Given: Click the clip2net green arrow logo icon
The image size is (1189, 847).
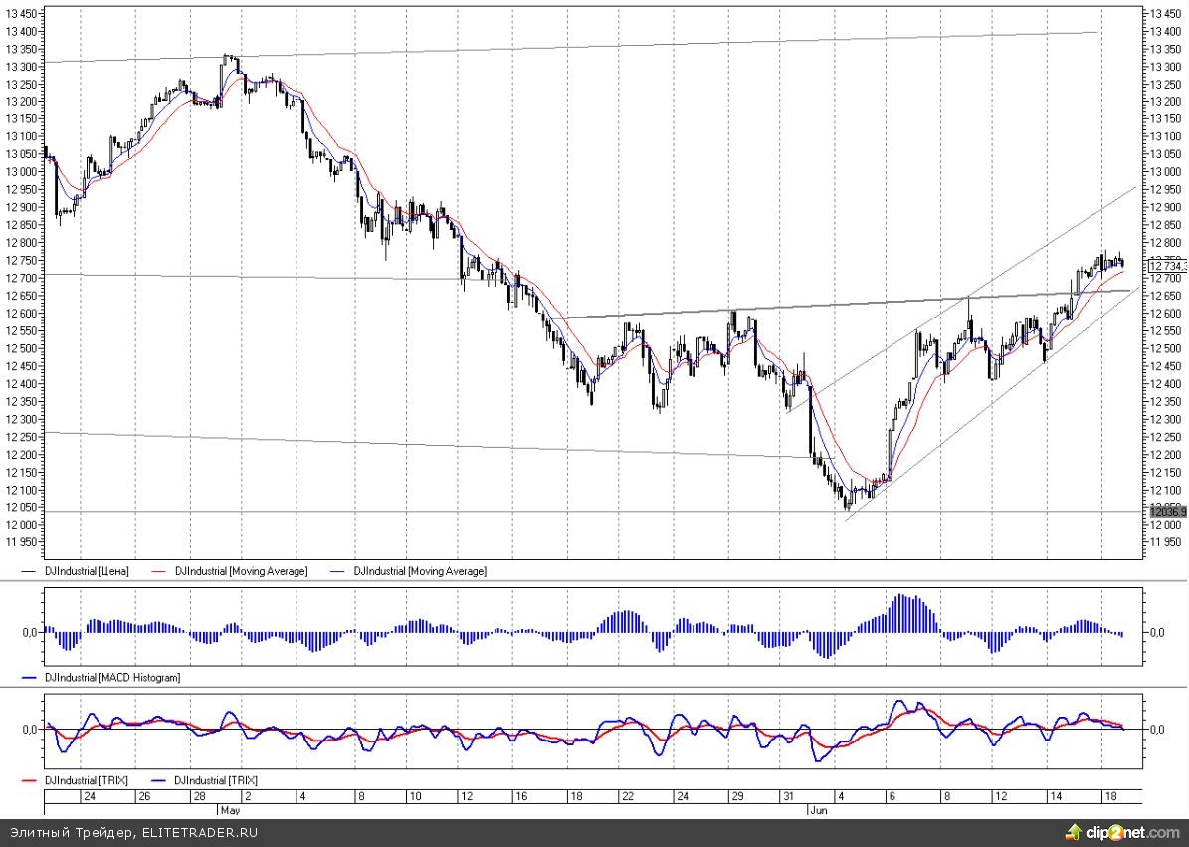Looking at the screenshot, I should pyautogui.click(x=1074, y=831).
